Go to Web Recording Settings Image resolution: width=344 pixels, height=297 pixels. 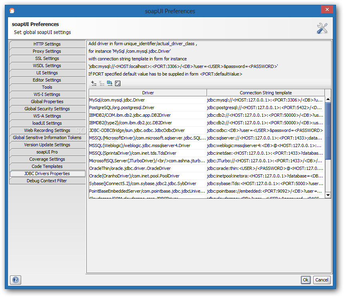[47, 130]
